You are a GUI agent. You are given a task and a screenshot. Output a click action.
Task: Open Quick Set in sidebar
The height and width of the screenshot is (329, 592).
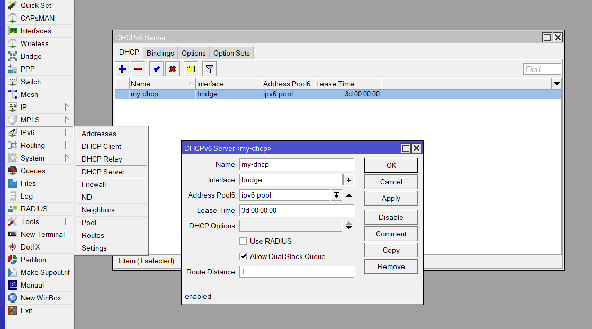click(x=40, y=5)
